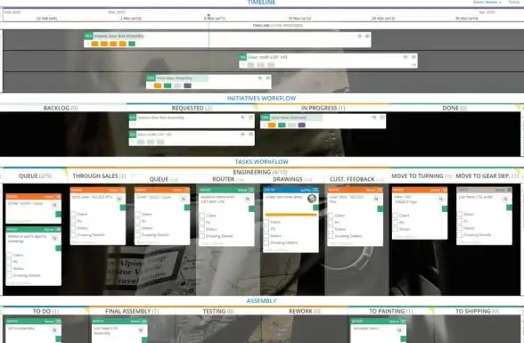Open menu icon on Drawings column blue card
This screenshot has width=524, height=343.
tap(315, 190)
